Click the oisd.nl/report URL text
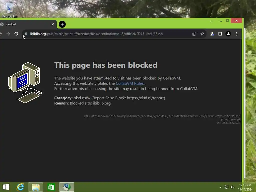 click(145, 98)
